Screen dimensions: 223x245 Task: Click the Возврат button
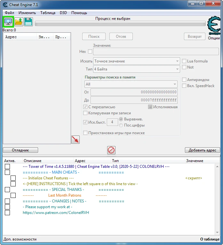pyautogui.click(x=195, y=37)
